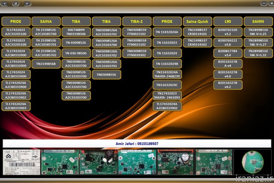
Task: Click the refresh icon in top bar
Action: click(16, 4)
